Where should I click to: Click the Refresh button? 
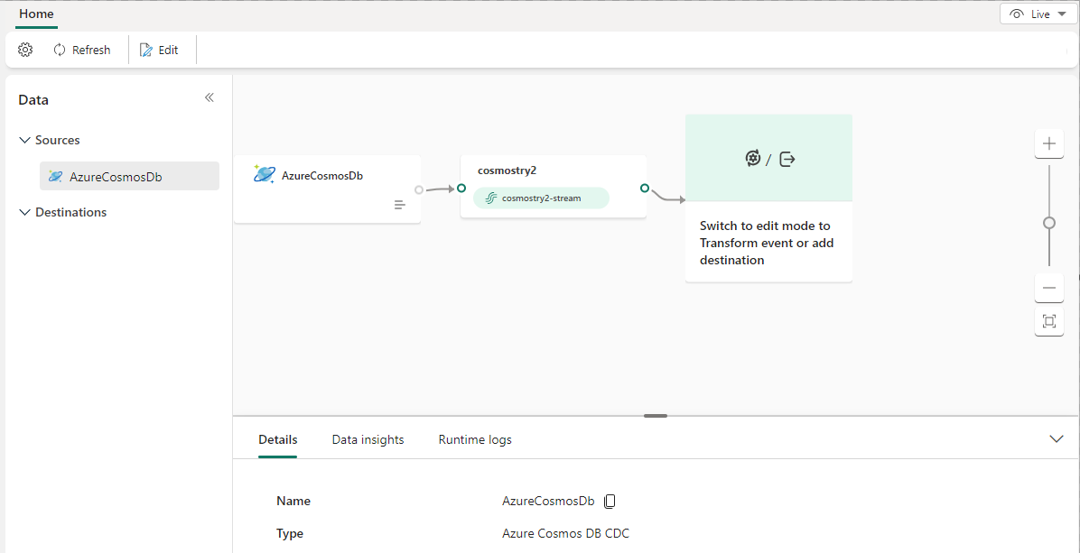81,50
